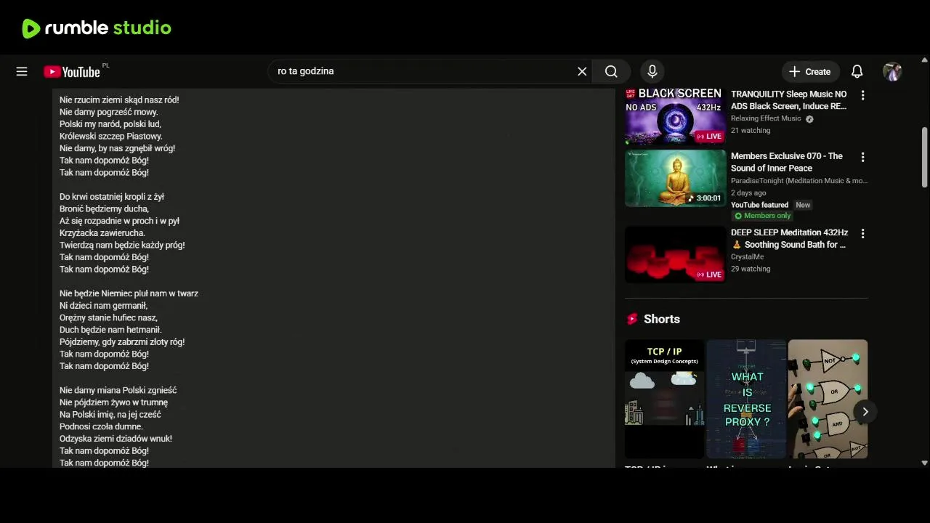
Task: Open the account avatar menu
Action: tap(892, 71)
